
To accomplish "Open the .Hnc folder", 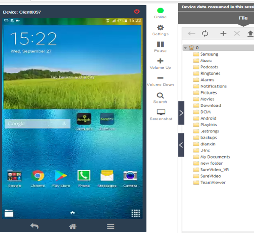I will pos(202,150).
